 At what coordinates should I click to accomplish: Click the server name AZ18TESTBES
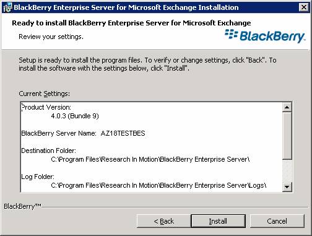coord(123,133)
